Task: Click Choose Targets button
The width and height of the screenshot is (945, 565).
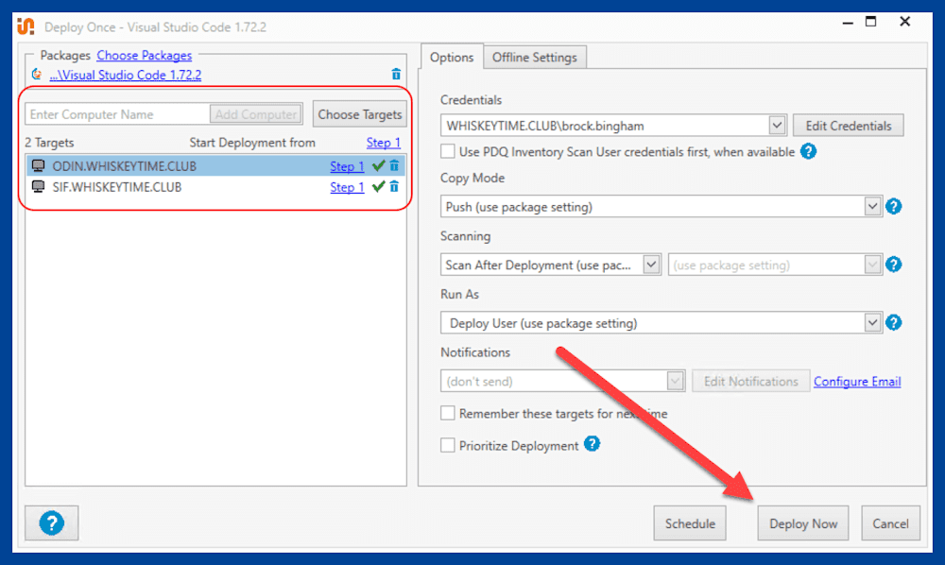Action: pos(360,113)
